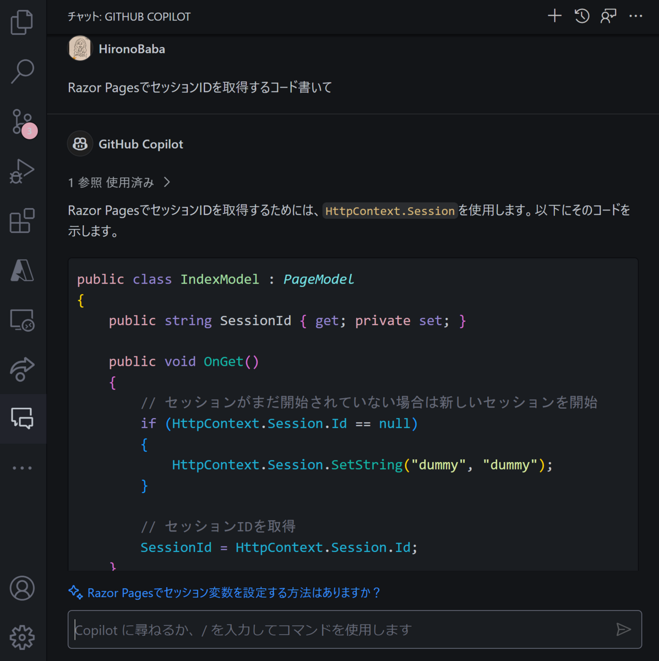Click the チャット: GITHUB COPILOT panel title

[129, 17]
